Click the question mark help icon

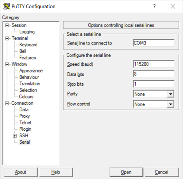click(154, 6)
